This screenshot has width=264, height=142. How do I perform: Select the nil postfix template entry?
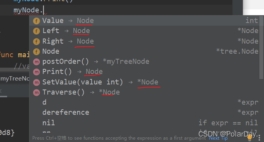click(x=144, y=123)
